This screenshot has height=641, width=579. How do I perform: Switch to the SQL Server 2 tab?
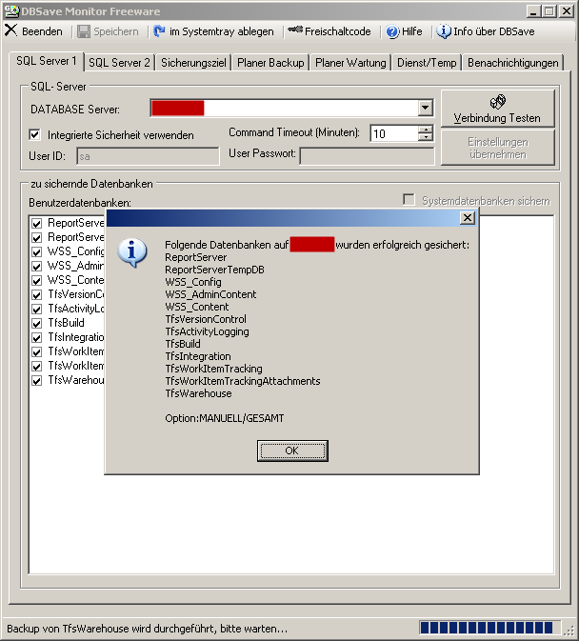(x=119, y=63)
